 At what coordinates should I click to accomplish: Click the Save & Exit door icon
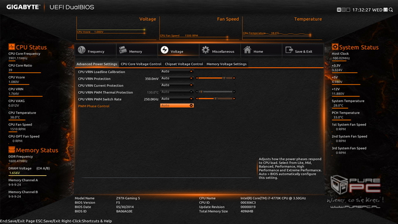tap(289, 49)
